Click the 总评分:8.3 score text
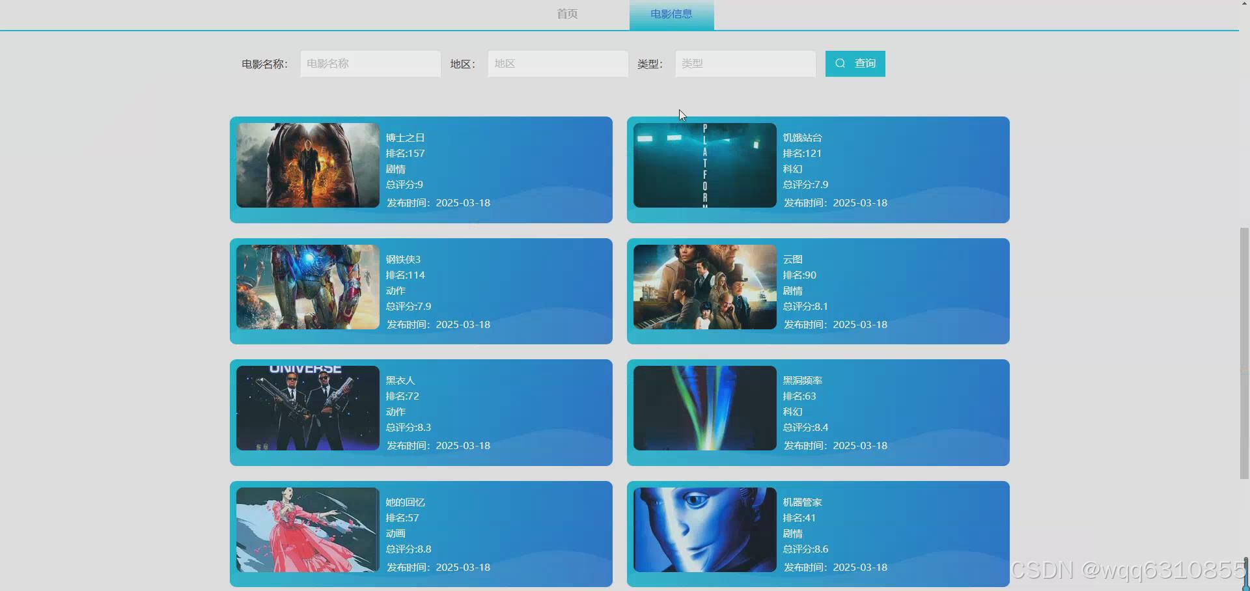This screenshot has height=591, width=1250. tap(408, 428)
